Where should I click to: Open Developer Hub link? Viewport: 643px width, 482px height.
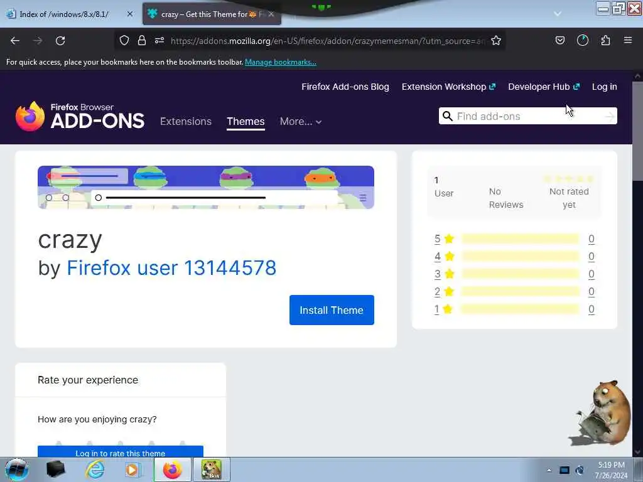pyautogui.click(x=544, y=87)
